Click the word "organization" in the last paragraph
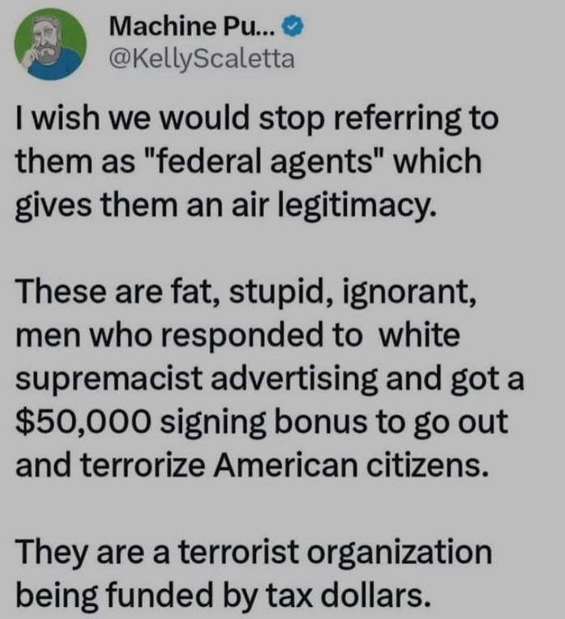 (400, 552)
